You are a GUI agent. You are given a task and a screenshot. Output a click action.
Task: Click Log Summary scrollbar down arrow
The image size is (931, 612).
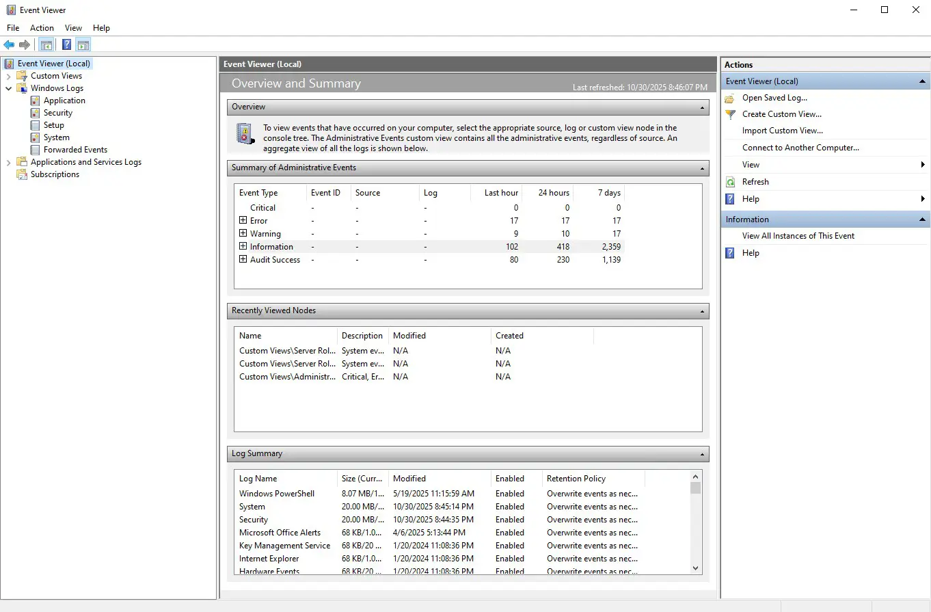pos(696,568)
